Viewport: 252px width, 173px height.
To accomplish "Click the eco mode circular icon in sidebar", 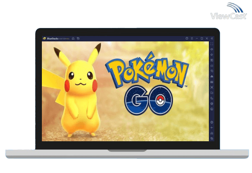I will 212,109.
